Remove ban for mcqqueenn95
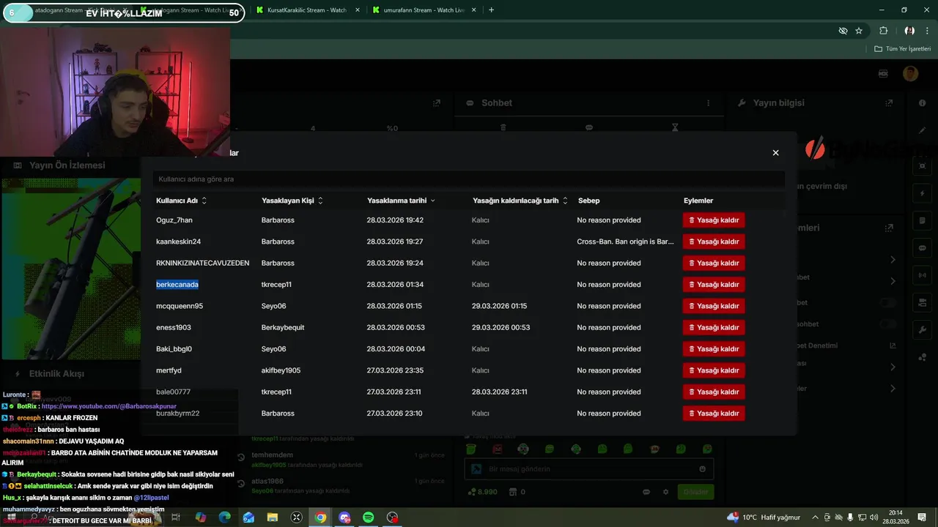 pyautogui.click(x=714, y=306)
